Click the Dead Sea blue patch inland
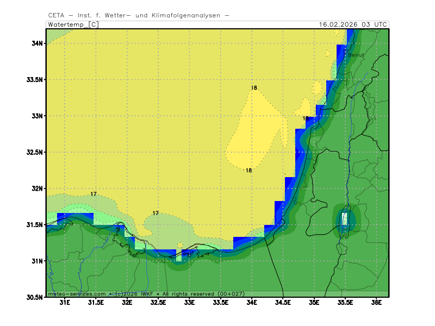This screenshot has width=435, height=326. 345,220
